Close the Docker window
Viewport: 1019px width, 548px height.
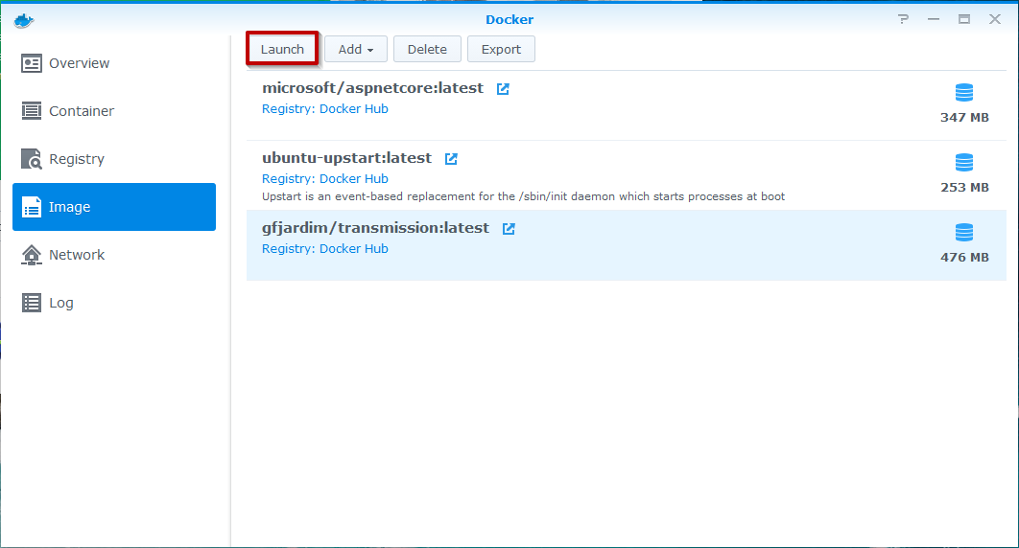coord(995,19)
